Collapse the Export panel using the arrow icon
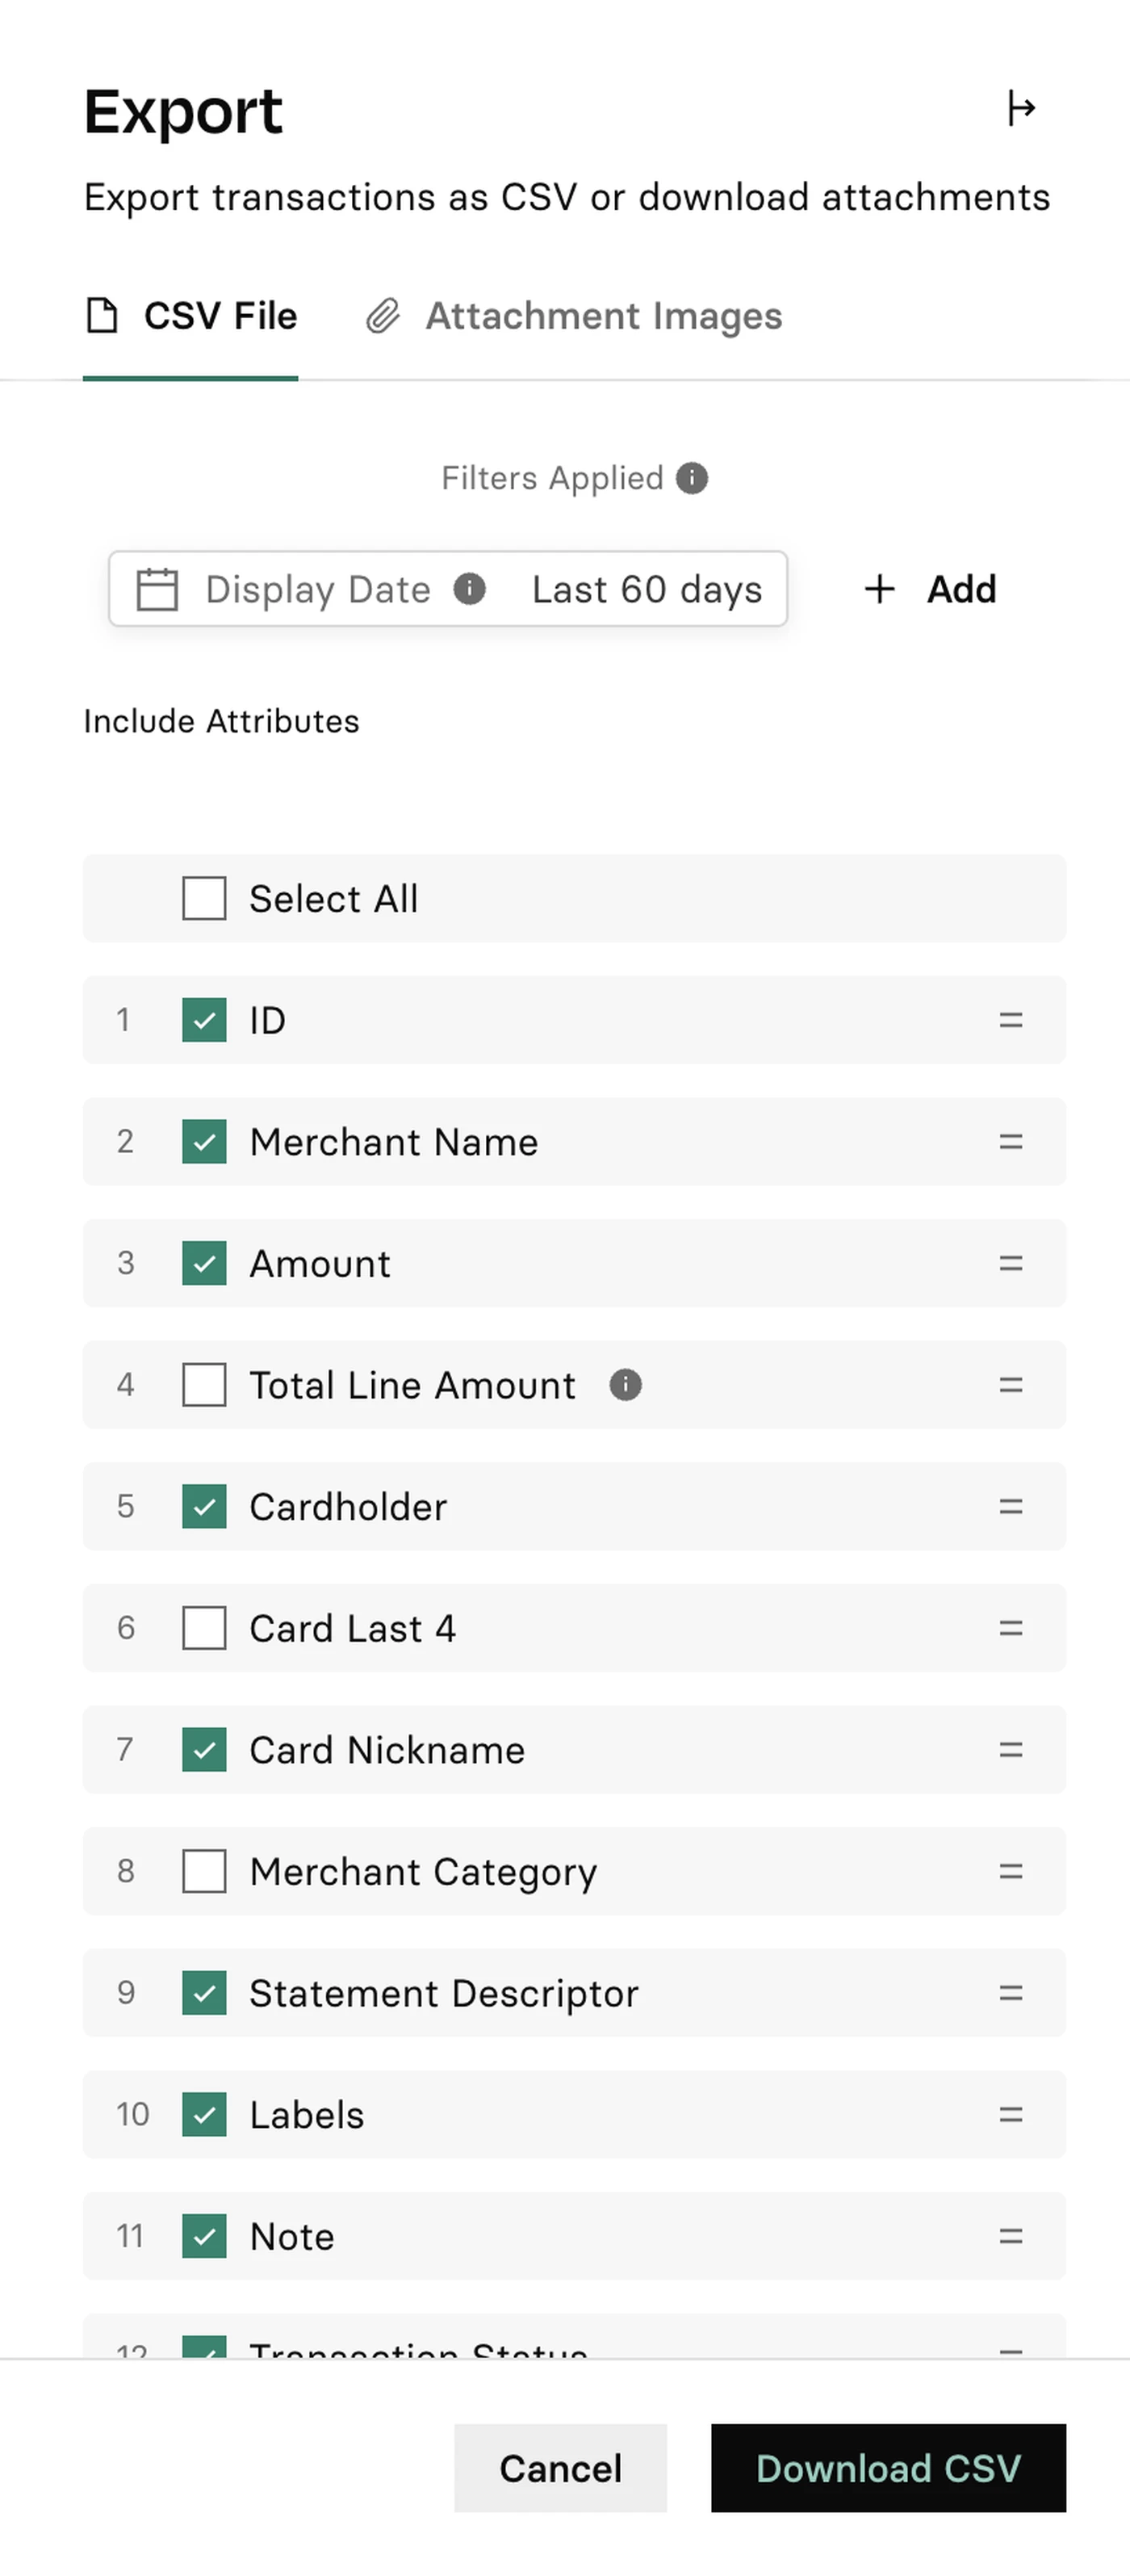The image size is (1130, 2576). click(1020, 108)
